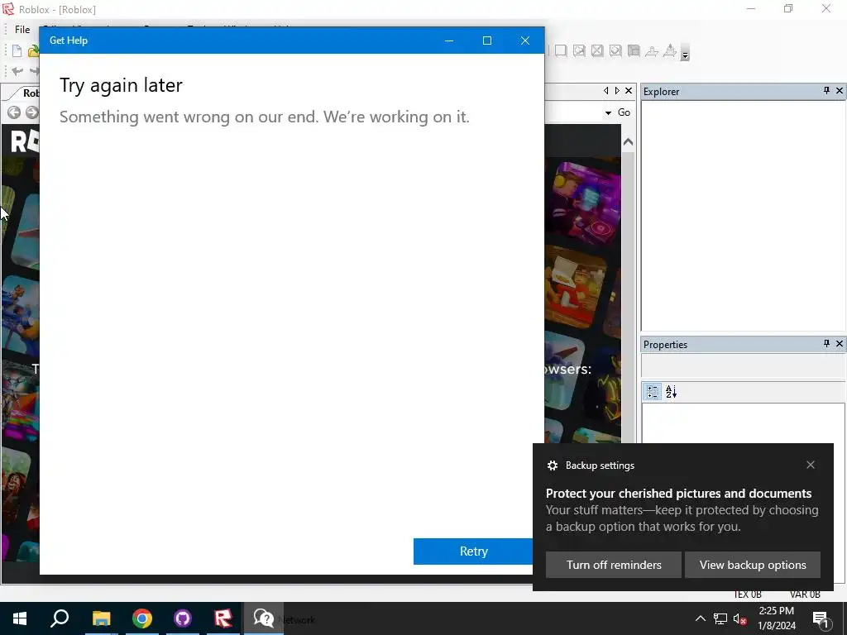Restore down the Roblox main window

(788, 8)
